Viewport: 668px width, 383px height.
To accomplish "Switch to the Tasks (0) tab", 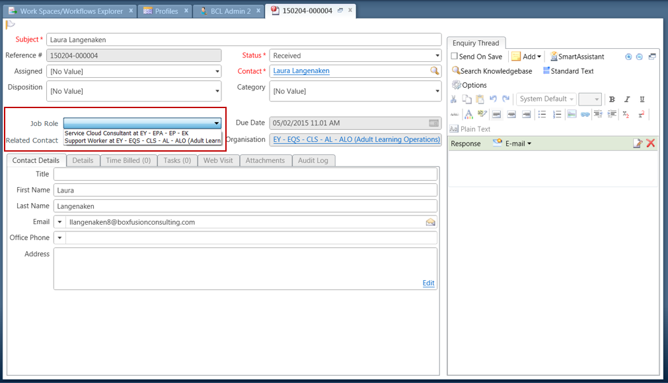I will click(x=177, y=160).
